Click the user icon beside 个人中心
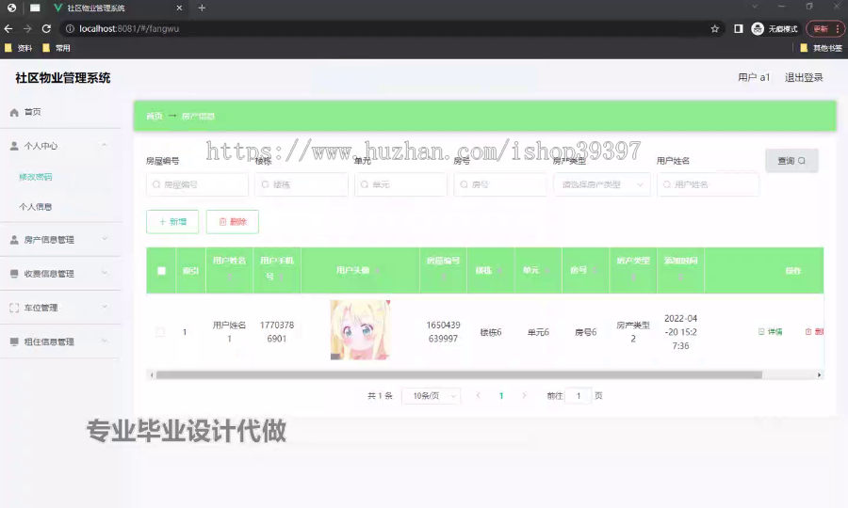This screenshot has height=508, width=848. (14, 146)
